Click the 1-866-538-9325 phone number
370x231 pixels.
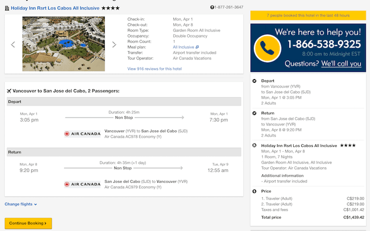click(x=324, y=44)
